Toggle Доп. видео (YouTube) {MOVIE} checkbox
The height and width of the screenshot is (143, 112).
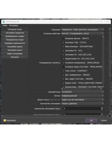(x=63, y=79)
